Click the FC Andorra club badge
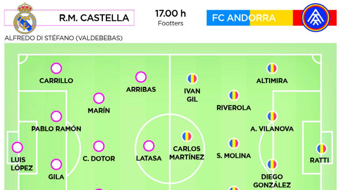Image resolution: width=338 pixels, height=190 pixels. (x=315, y=17)
